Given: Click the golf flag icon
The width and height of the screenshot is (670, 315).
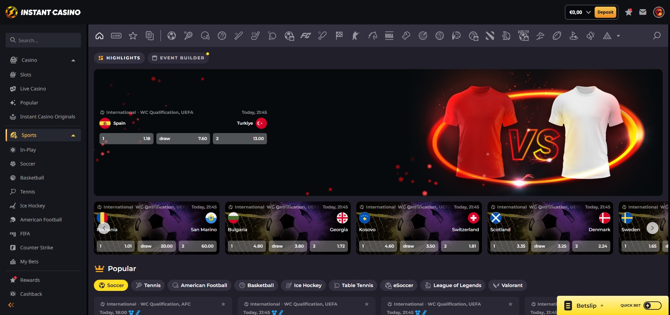Looking at the screenshot, I should (x=574, y=36).
